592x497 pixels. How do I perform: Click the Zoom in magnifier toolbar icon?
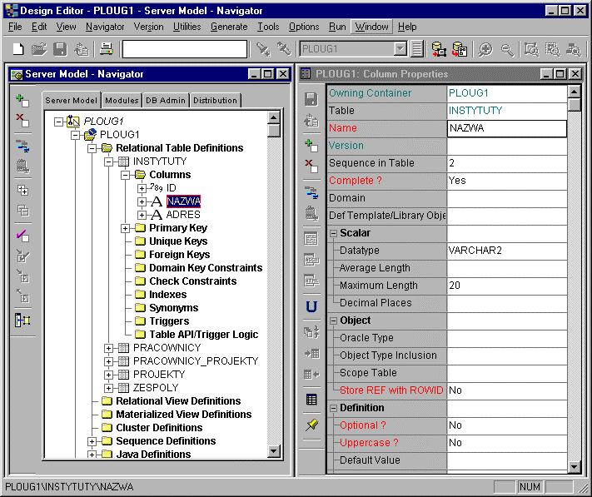coord(485,49)
